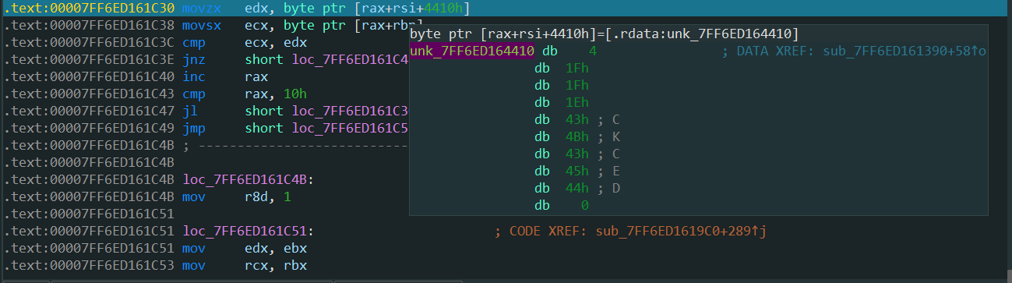
Task: Click address .text:00007FF6ED161C43
Action: (90, 94)
